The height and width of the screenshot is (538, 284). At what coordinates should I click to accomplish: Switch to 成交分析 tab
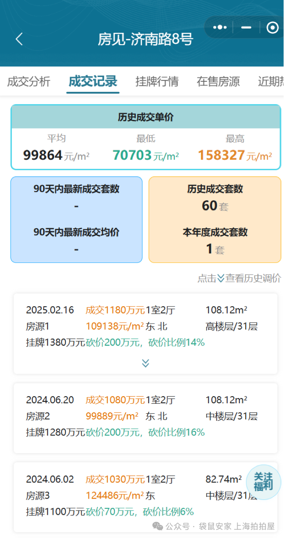coord(29,81)
